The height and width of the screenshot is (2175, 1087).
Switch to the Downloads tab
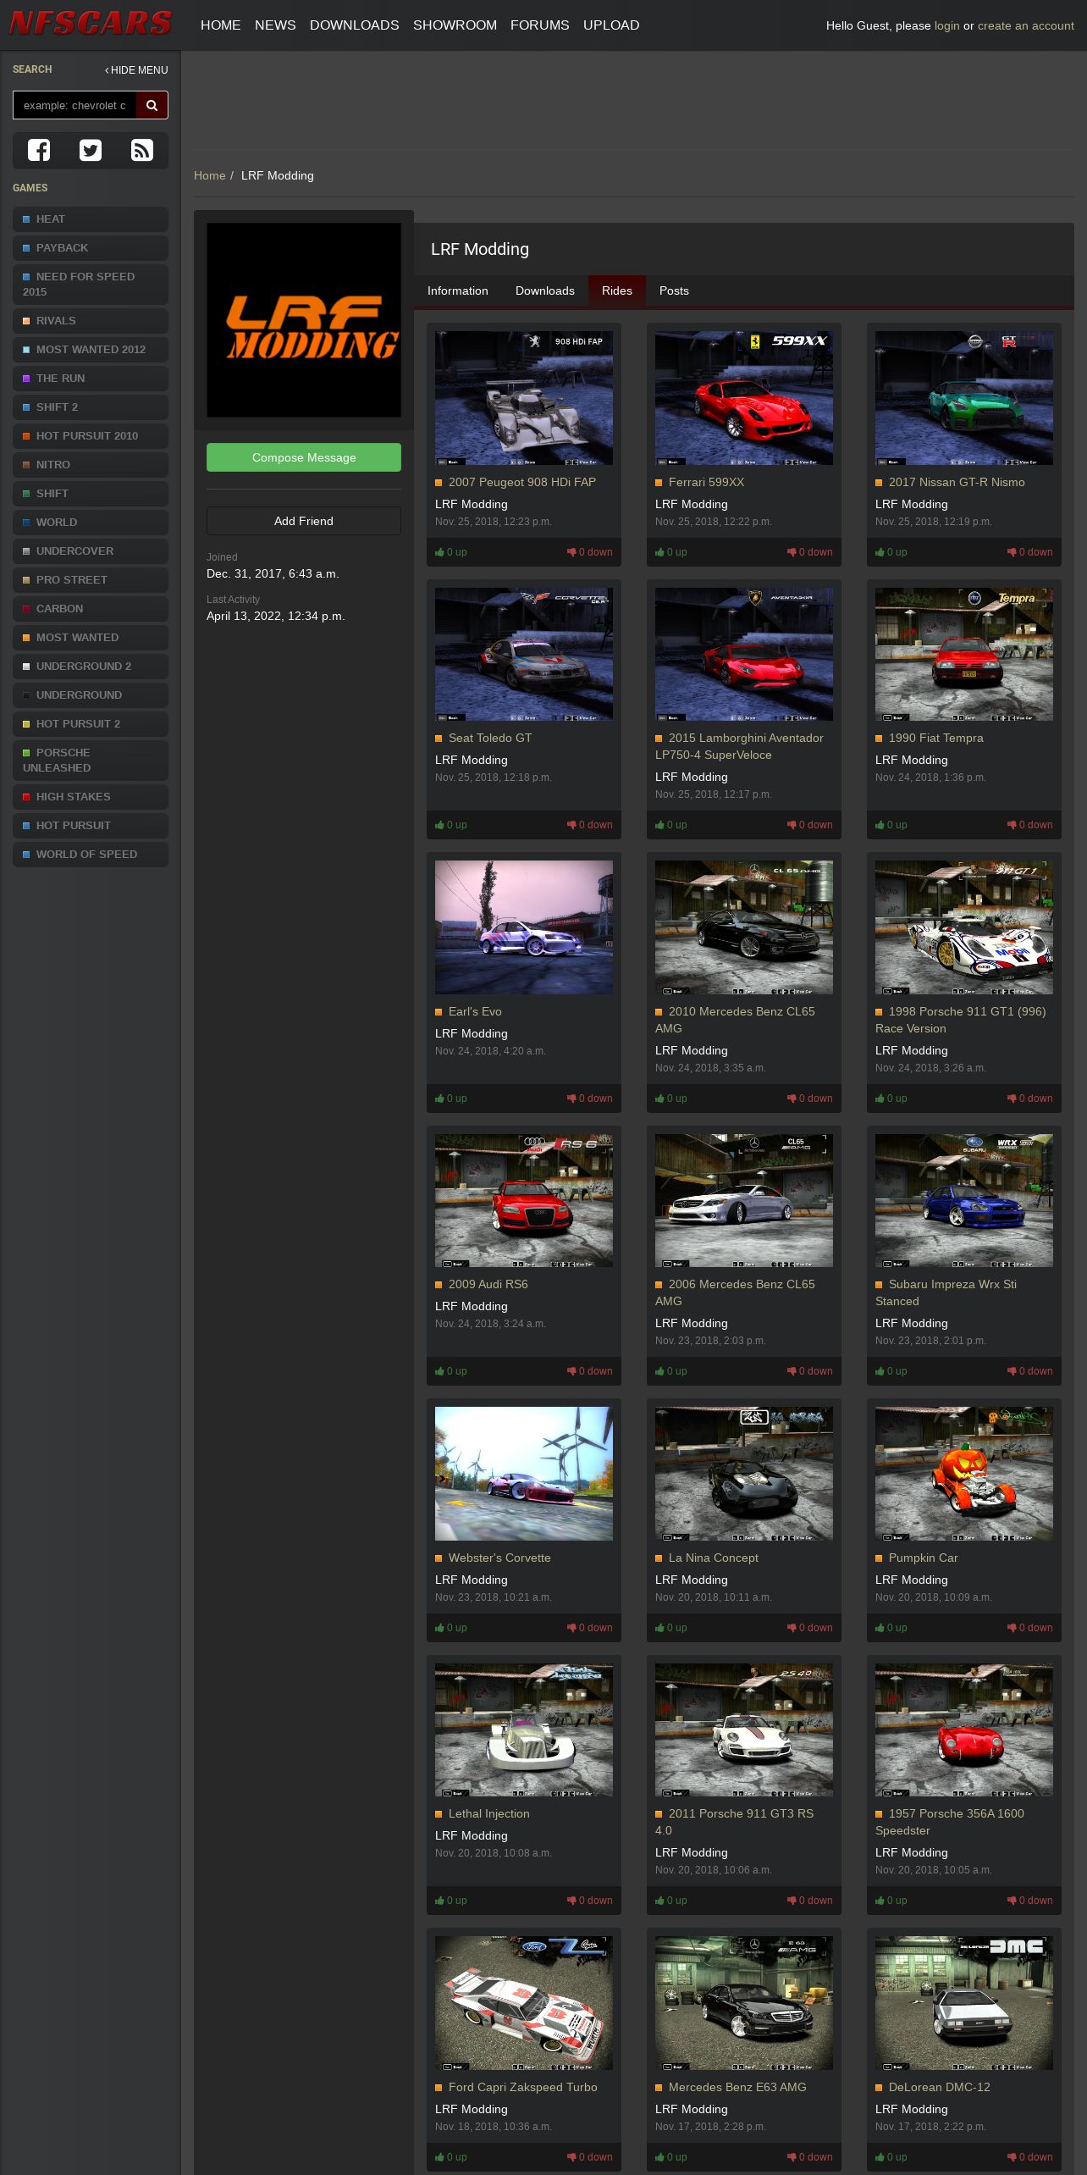click(544, 291)
